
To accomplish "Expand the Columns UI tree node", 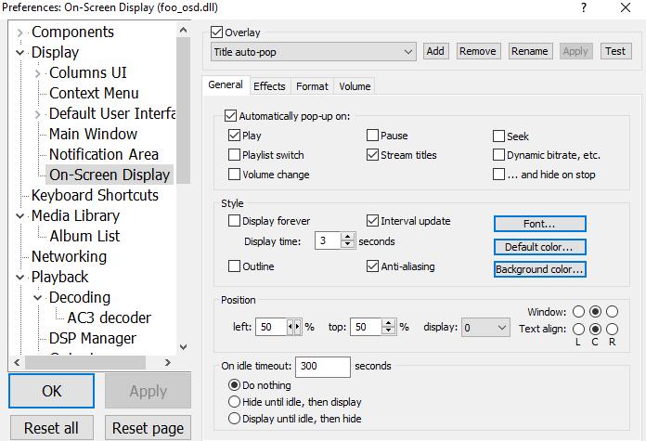I will (38, 73).
